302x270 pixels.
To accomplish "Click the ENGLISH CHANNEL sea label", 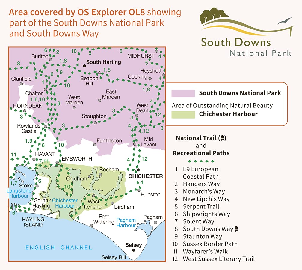I will (x=59, y=247).
